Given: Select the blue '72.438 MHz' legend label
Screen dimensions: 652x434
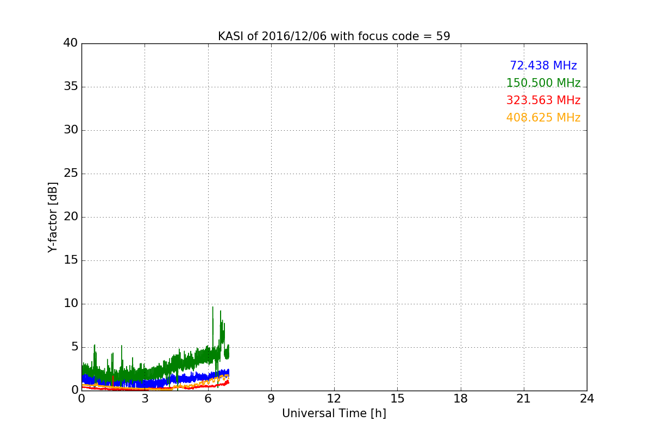Looking at the screenshot, I should click(543, 66).
